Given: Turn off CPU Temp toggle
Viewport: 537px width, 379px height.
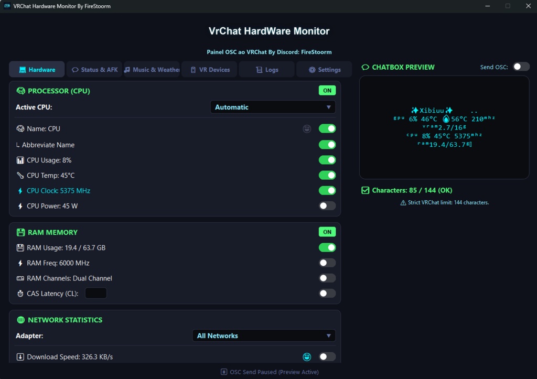Looking at the screenshot, I should tap(327, 175).
